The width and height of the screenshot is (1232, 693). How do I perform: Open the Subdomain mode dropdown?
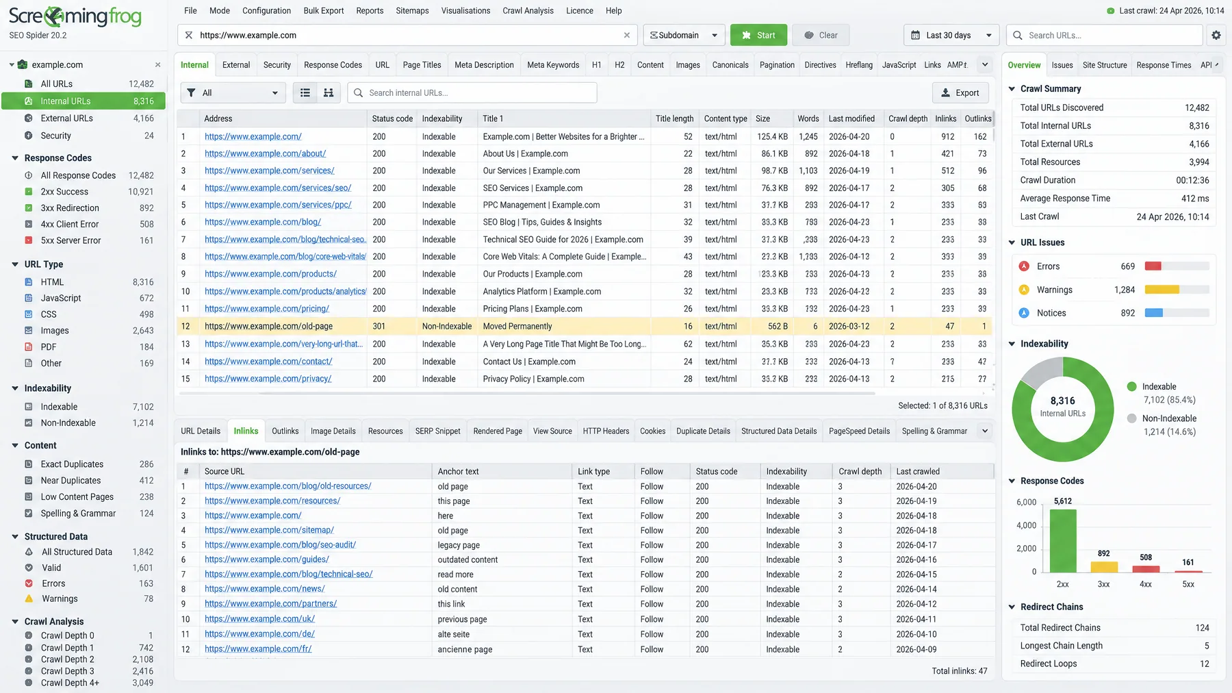pos(683,35)
